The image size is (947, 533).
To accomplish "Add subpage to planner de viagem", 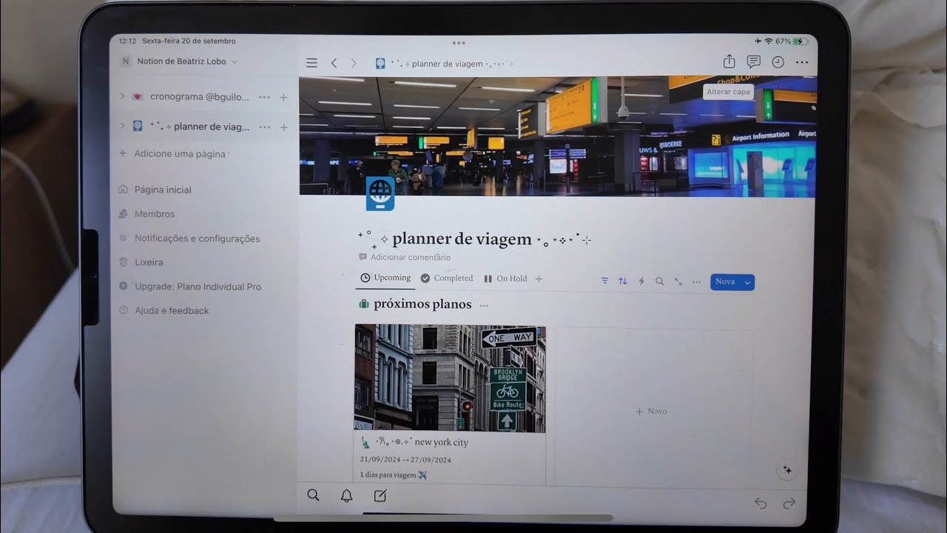I will 283,127.
